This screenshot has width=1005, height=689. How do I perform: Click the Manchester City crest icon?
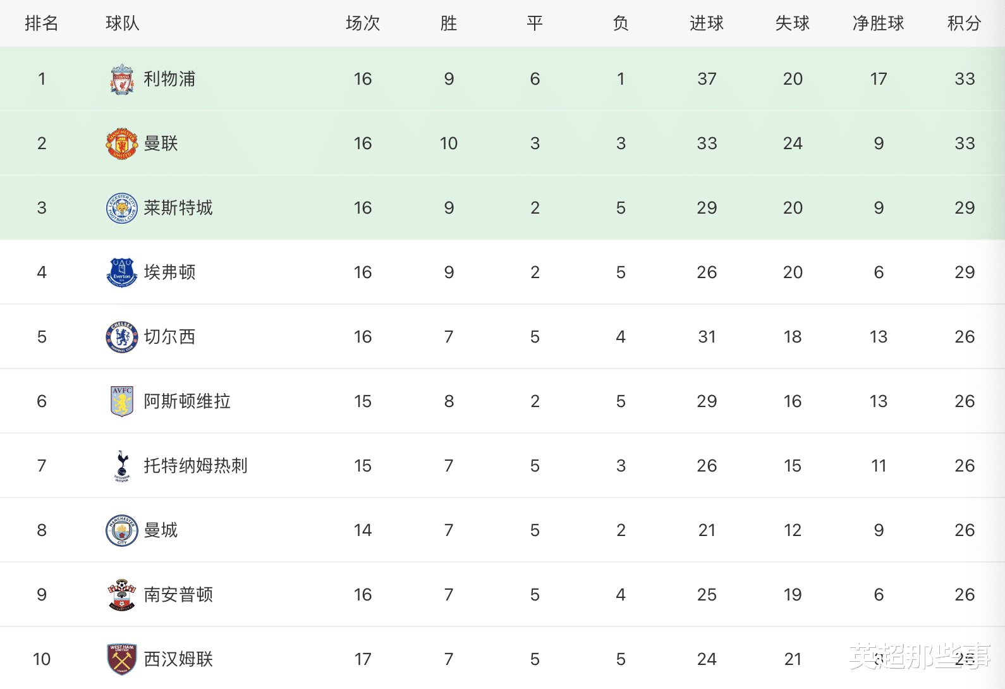[x=122, y=530]
